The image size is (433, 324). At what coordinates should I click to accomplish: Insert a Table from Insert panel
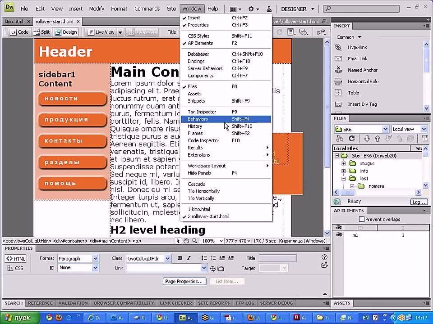click(339, 93)
